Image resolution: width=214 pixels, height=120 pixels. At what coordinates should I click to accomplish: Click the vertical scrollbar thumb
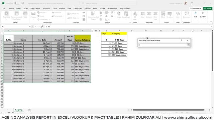[x=213, y=51]
